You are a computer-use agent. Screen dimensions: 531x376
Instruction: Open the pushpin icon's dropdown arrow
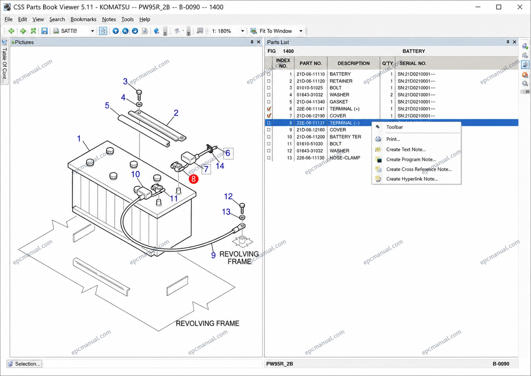[x=183, y=31]
